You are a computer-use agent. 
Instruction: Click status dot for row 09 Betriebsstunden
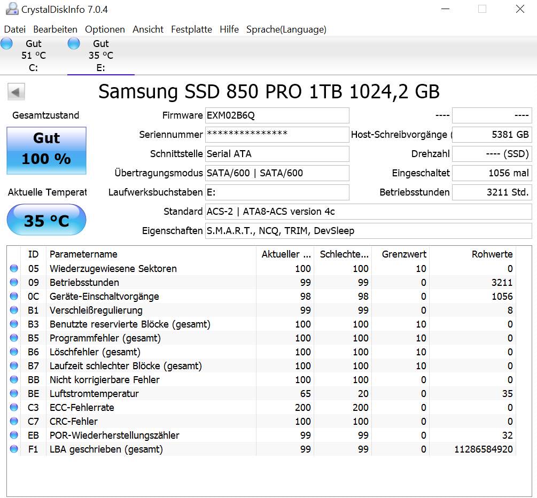click(14, 282)
